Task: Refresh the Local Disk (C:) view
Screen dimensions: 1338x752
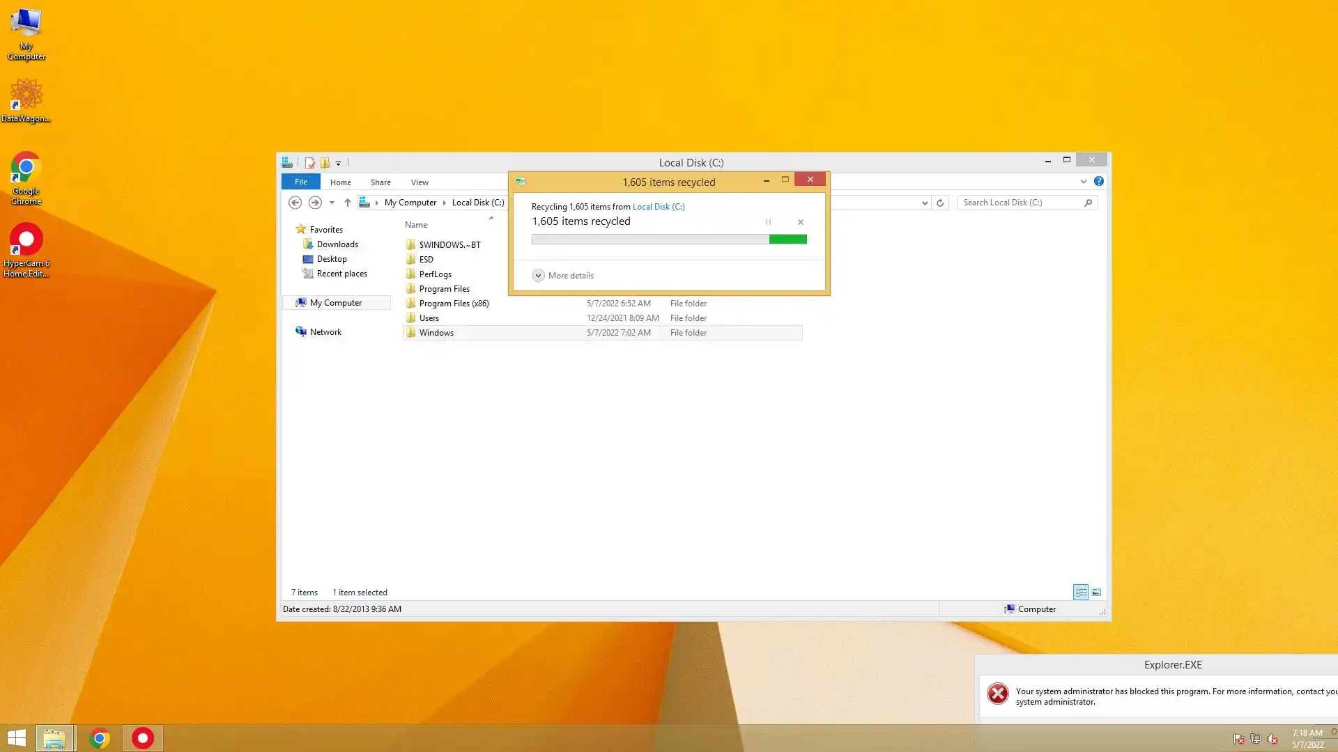Action: (x=940, y=203)
